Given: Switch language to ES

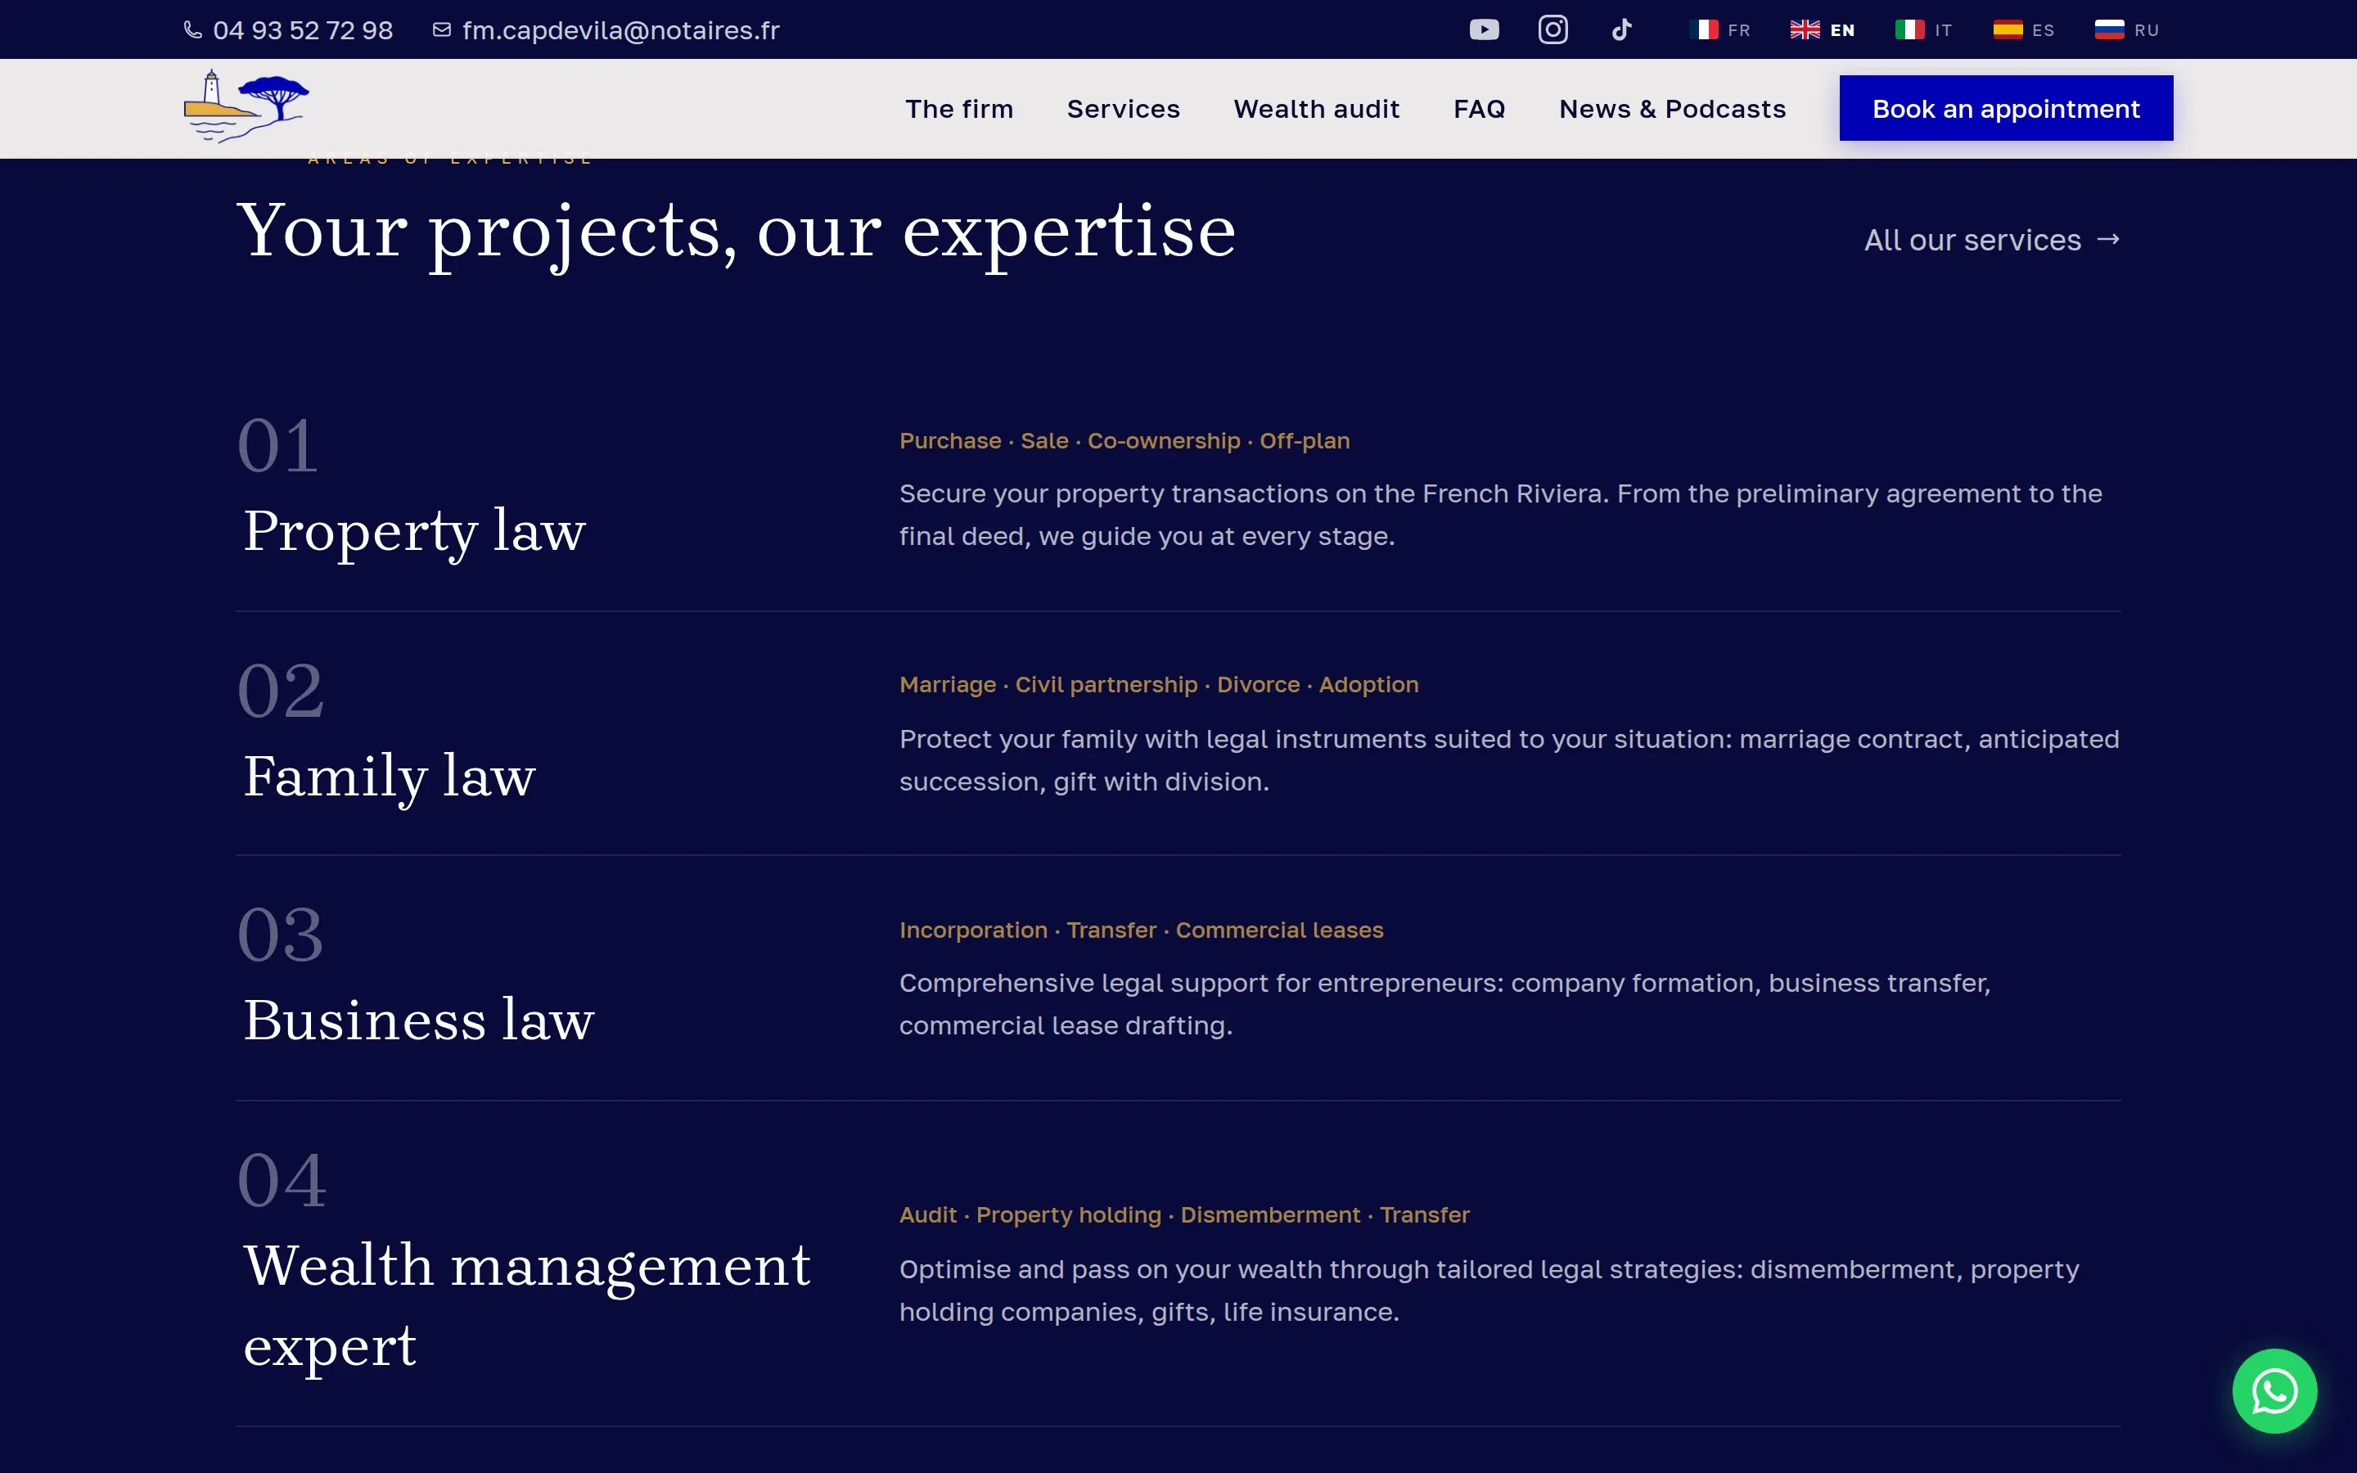Looking at the screenshot, I should point(2044,30).
